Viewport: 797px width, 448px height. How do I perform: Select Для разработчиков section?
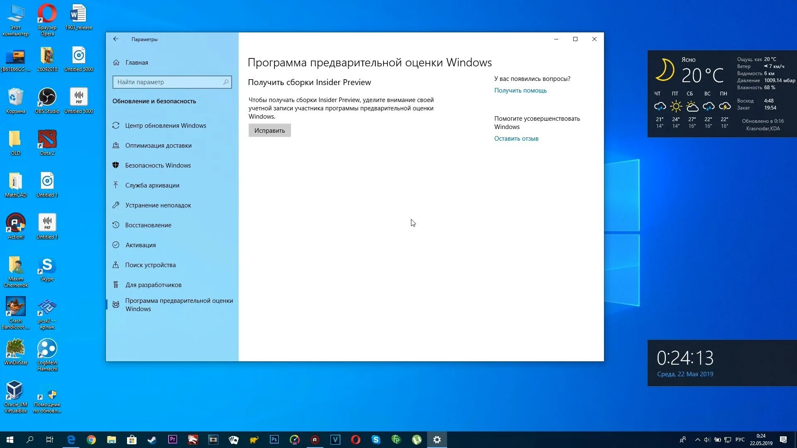(x=153, y=285)
